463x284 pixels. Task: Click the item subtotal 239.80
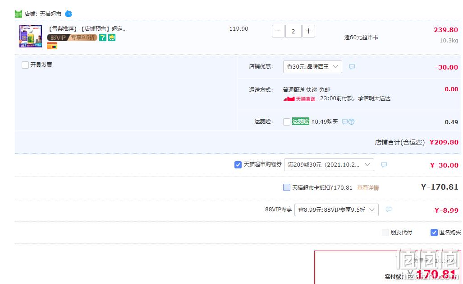(446, 30)
